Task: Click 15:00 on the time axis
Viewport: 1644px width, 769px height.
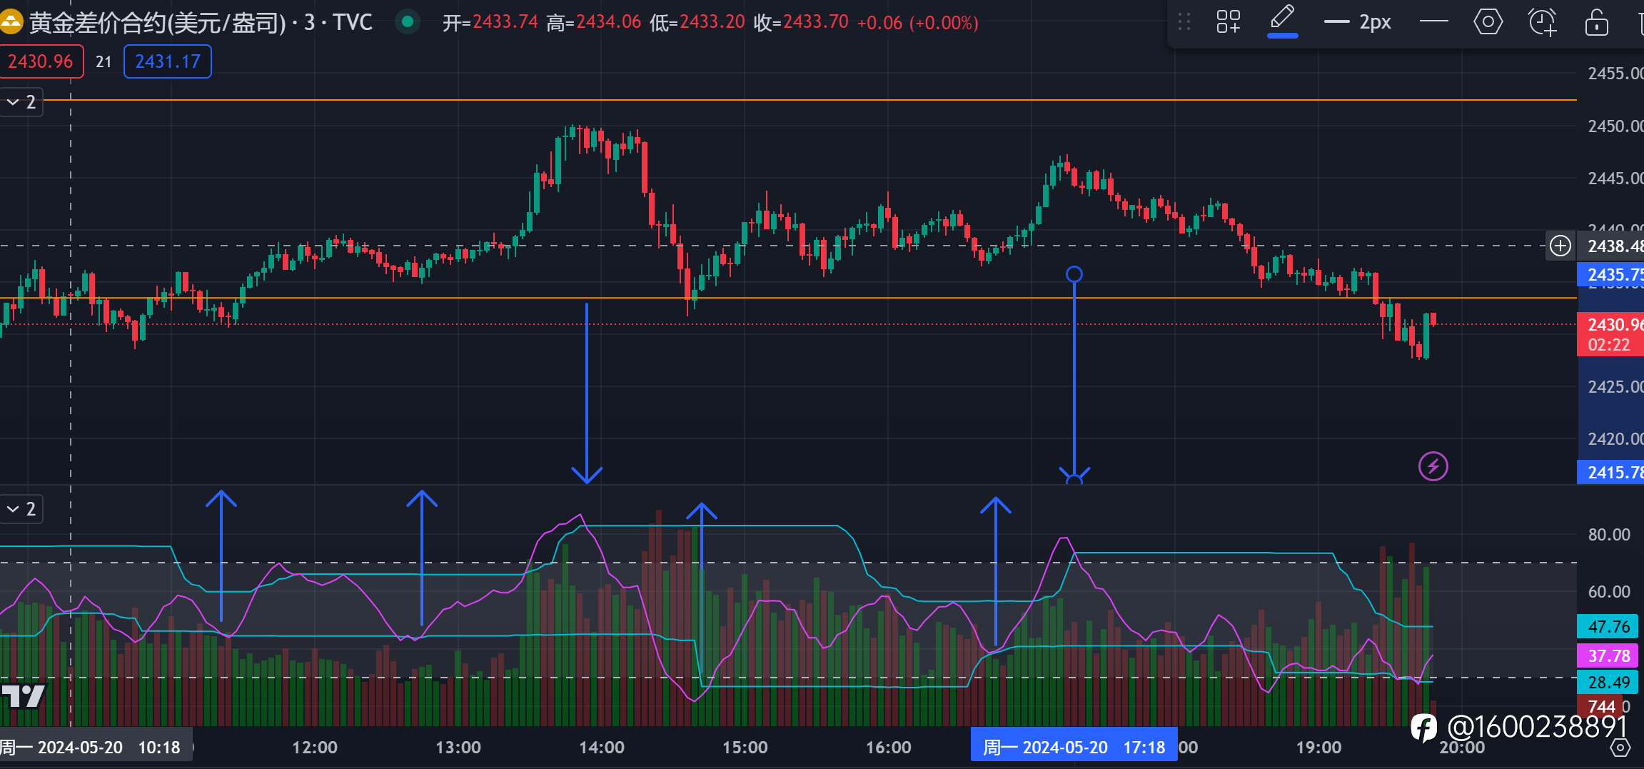Action: tap(745, 748)
